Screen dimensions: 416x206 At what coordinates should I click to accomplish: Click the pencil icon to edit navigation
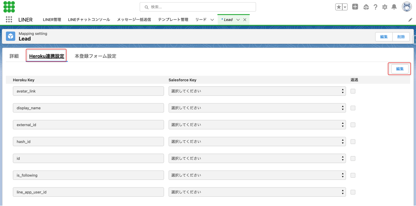[x=410, y=20]
